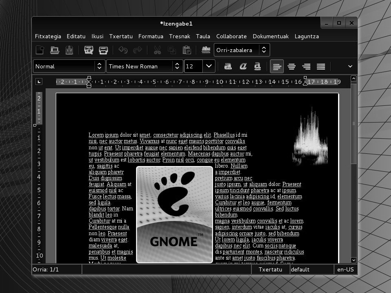Align text to the right

click(306, 66)
